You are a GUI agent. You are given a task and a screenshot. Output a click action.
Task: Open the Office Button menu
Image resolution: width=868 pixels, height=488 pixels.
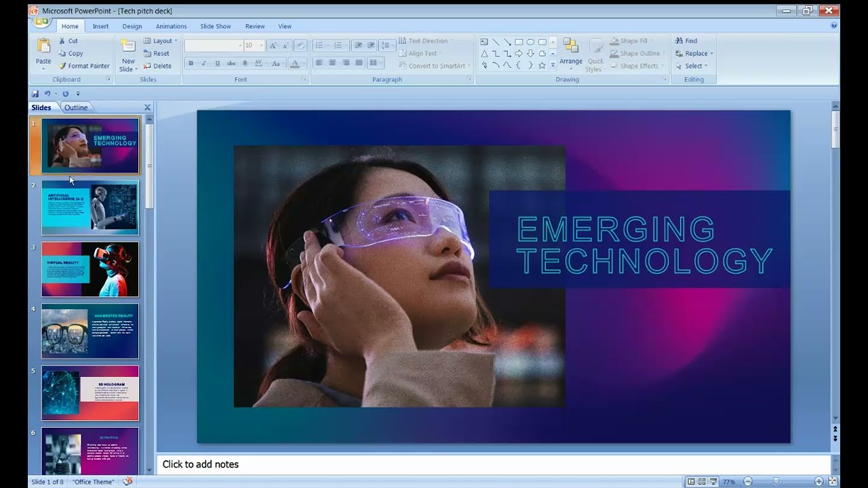point(42,20)
